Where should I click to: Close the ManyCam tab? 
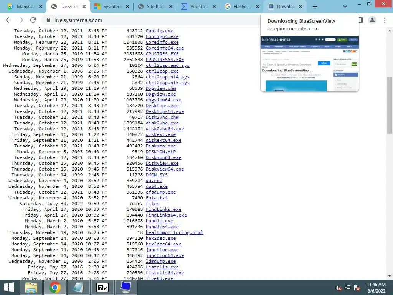coord(41,7)
